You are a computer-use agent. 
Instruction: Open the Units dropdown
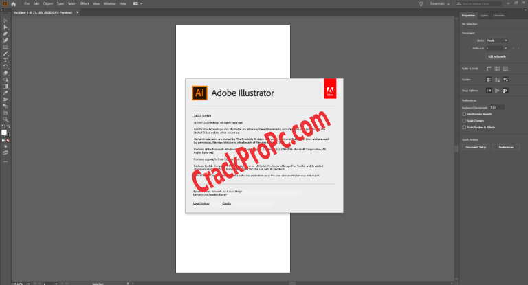(497, 41)
